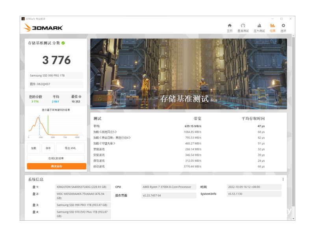Screen dimensions: 315x236
Task: Click the KINGSTON SA400S37240G drive field
Action: point(83,187)
